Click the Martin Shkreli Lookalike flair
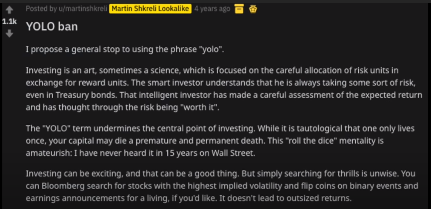This screenshot has height=209, width=431. click(x=150, y=9)
